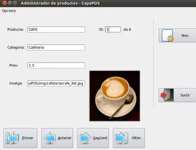Advance to next product with Següent
196x150 pixels.
pyautogui.click(x=93, y=138)
